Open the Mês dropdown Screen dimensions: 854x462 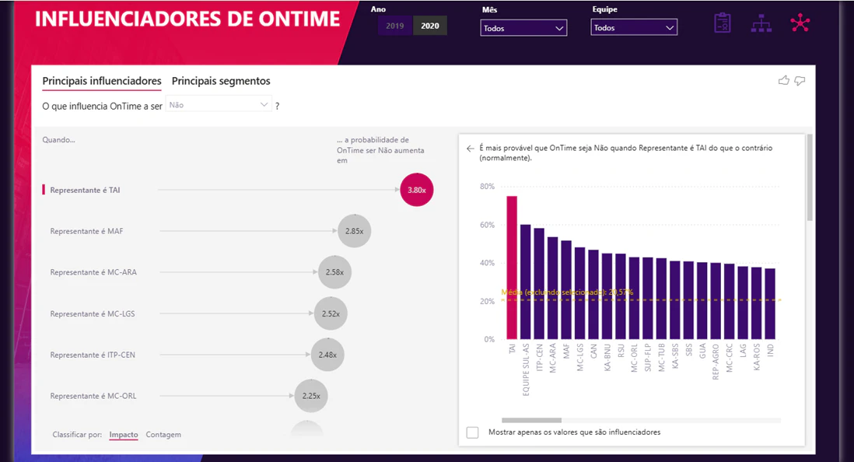[x=523, y=28]
